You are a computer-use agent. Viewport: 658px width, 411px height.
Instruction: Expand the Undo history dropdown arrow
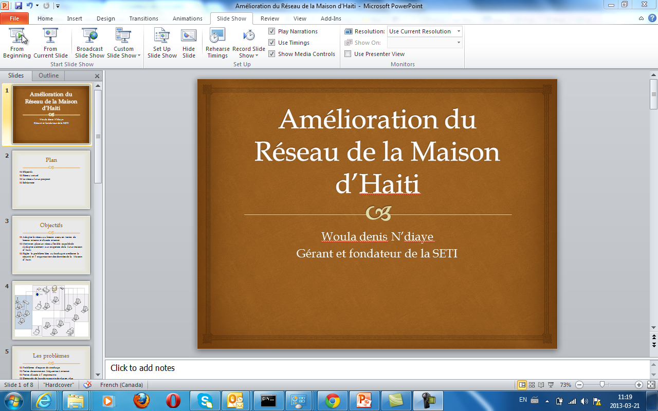tap(37, 6)
